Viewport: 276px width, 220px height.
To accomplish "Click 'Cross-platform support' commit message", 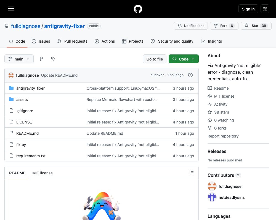I will (x=123, y=88).
